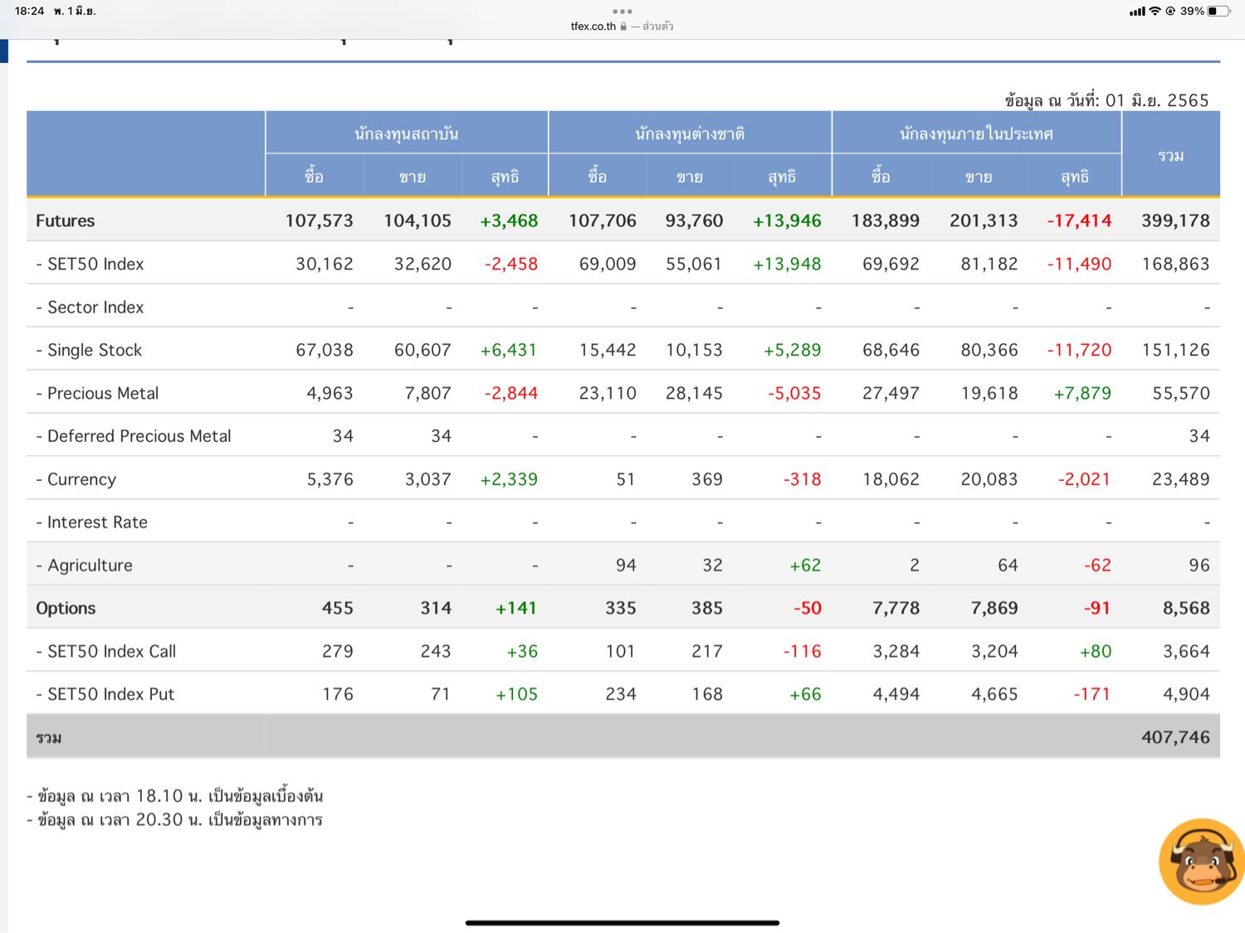Tap the three-dot multitasking control at top
Viewport: 1245px width, 933px height.
click(x=622, y=12)
